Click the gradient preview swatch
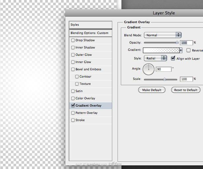 (x=161, y=50)
